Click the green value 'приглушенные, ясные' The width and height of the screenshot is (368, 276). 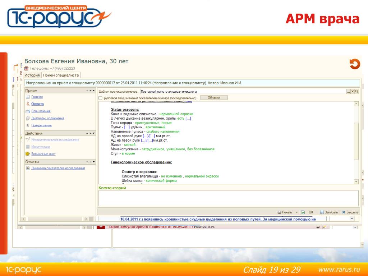(153, 123)
